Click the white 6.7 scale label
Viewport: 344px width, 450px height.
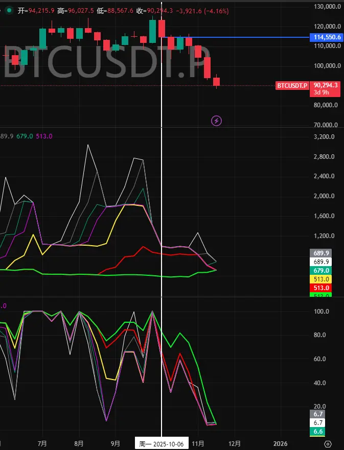point(318,423)
